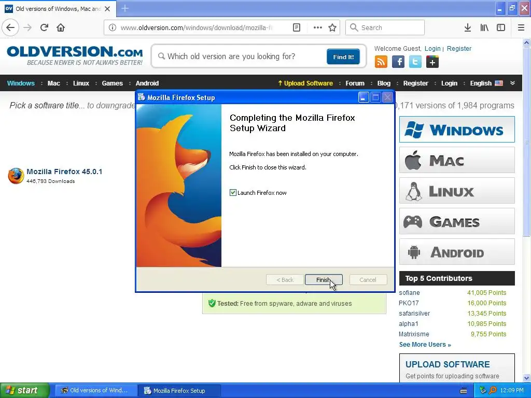Screen dimensions: 531x398
Task: Open the Blog link in navigation bar
Action: pyautogui.click(x=384, y=83)
